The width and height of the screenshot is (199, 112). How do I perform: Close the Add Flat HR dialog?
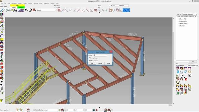click(x=111, y=52)
